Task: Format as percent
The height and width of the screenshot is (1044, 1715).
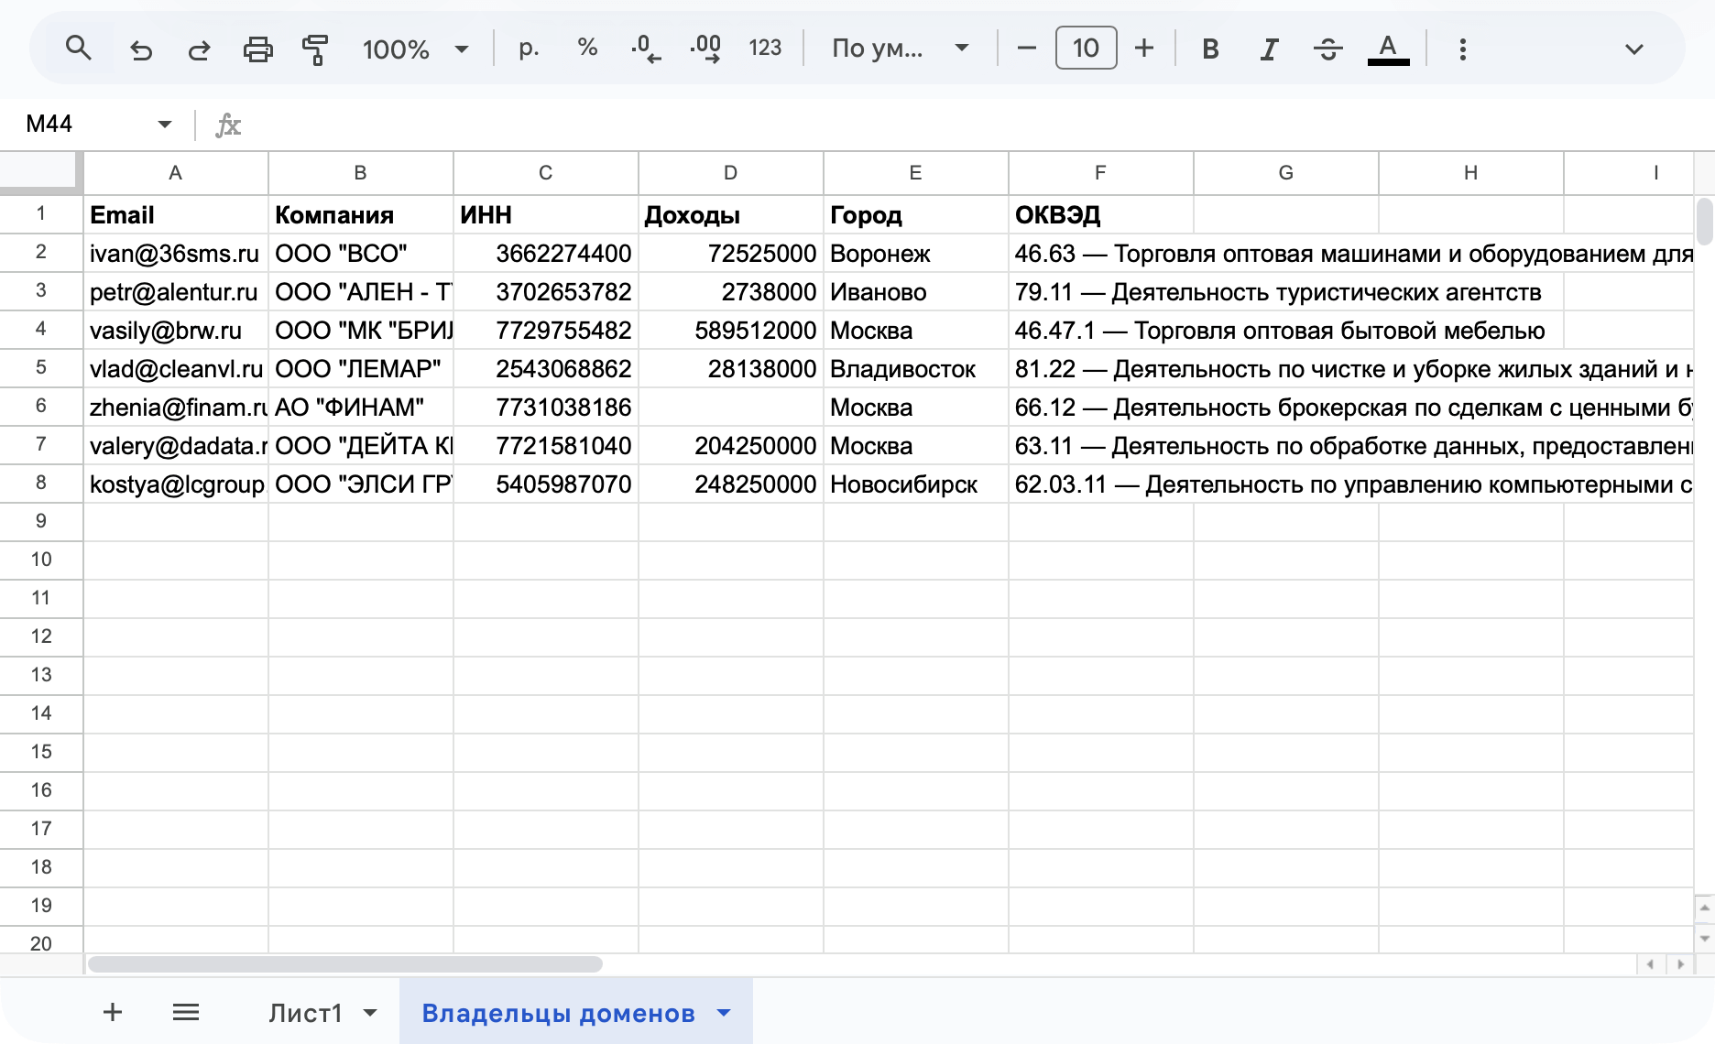Action: pyautogui.click(x=587, y=49)
